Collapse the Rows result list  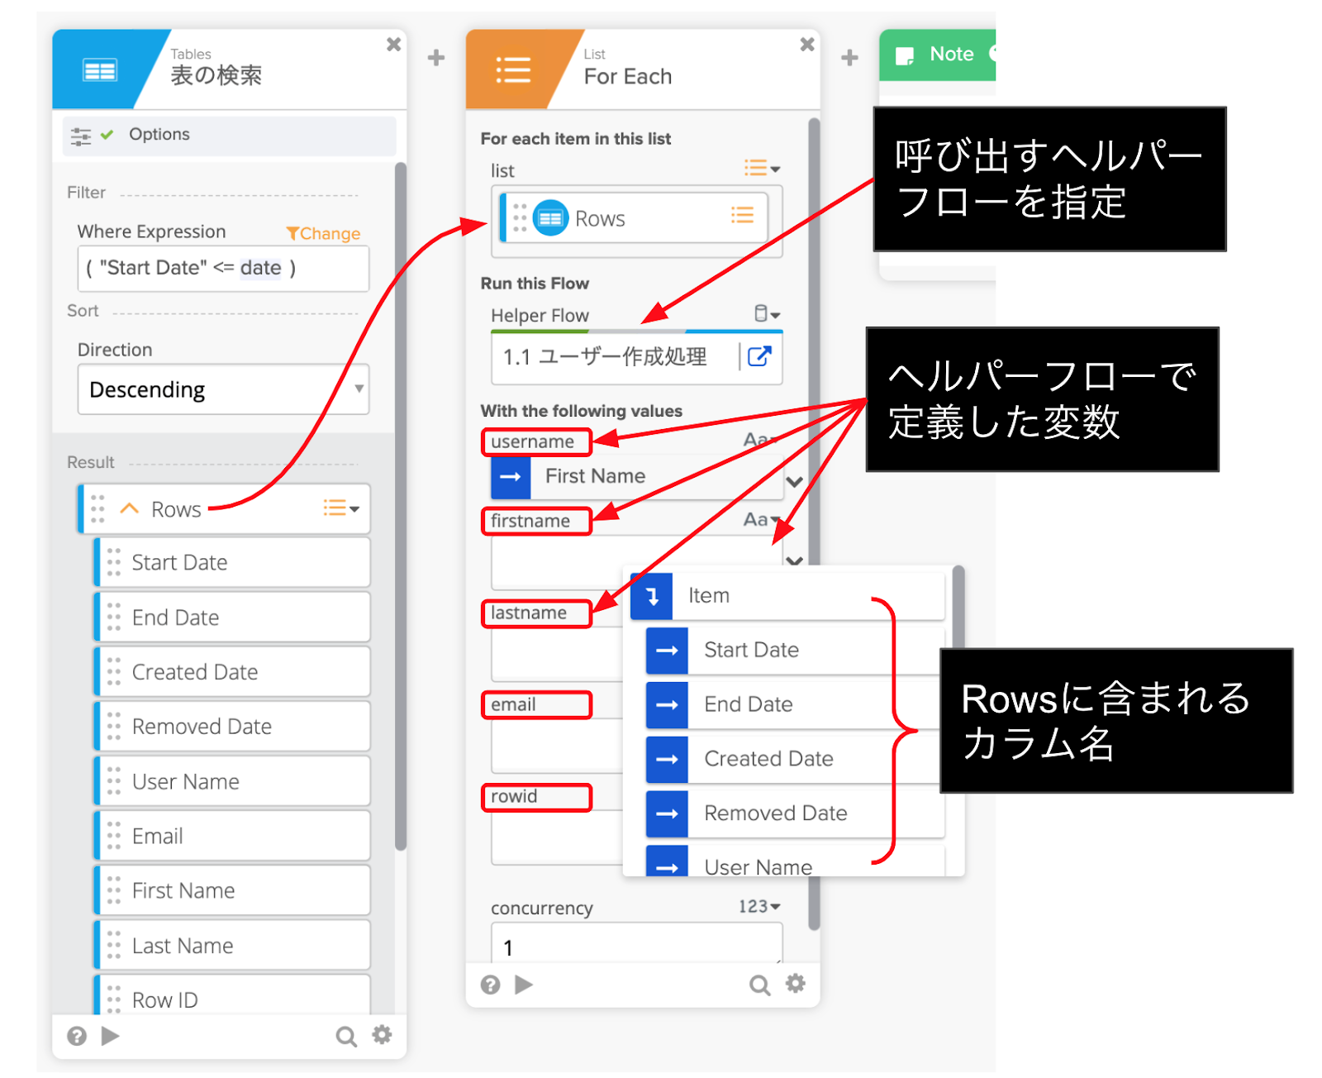tap(130, 508)
